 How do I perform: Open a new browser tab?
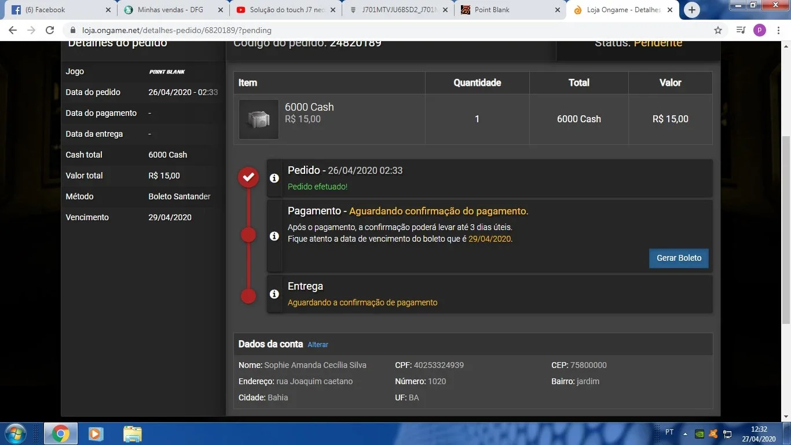click(691, 10)
